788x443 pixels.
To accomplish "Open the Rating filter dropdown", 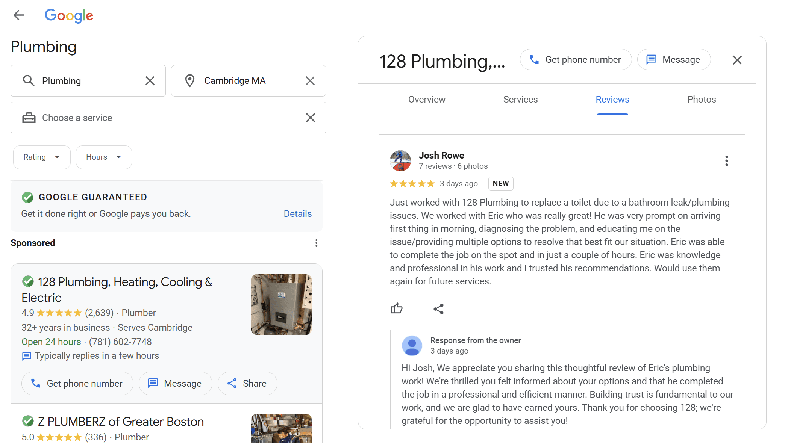I will click(x=42, y=157).
